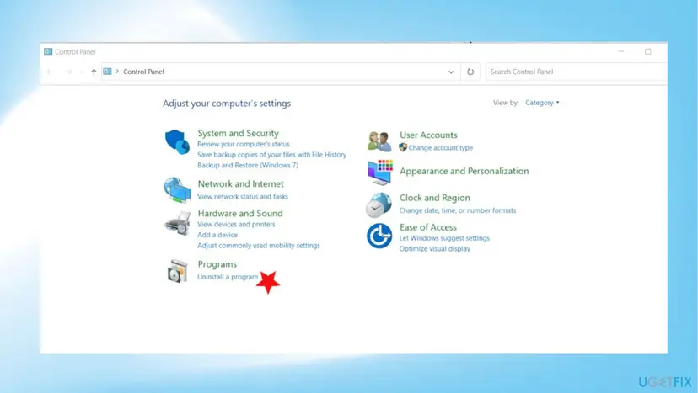Viewport: 698px width, 393px height.
Task: Click Change account type link
Action: [441, 147]
